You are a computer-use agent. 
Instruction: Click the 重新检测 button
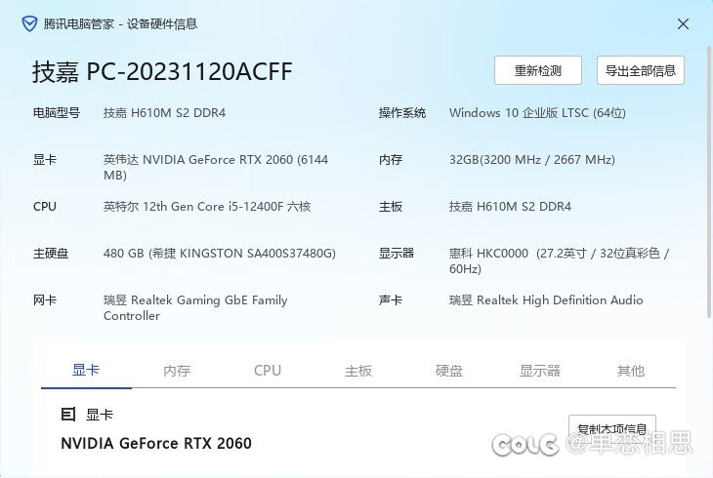[537, 70]
